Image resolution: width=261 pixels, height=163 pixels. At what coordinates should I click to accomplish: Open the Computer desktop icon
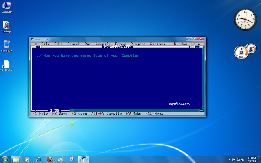pyautogui.click(x=7, y=7)
